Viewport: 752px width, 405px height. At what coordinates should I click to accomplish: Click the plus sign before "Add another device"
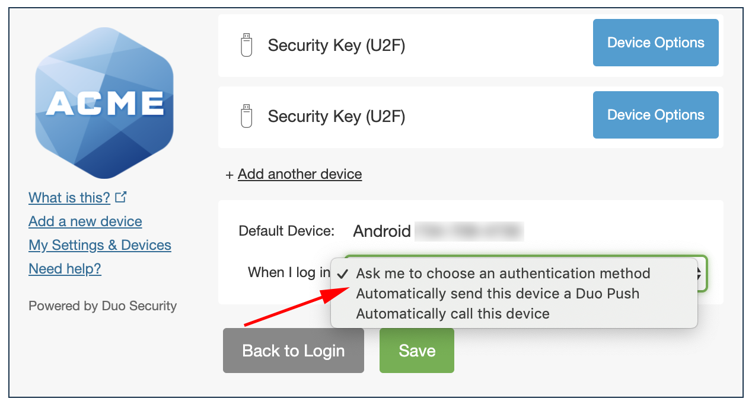coord(230,175)
